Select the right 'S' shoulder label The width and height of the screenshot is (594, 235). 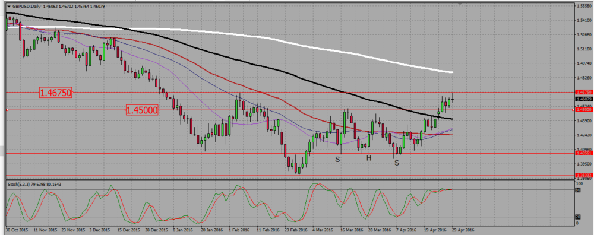pyautogui.click(x=397, y=163)
